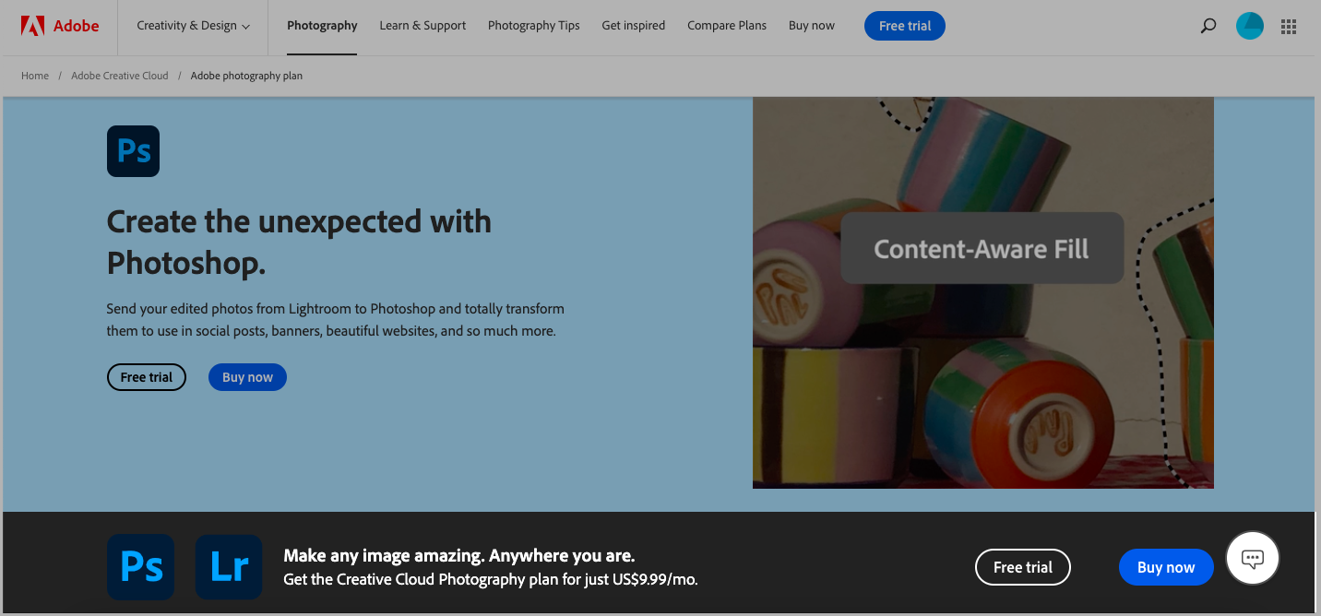Open Get inspired in the top navigation
The image size is (1321, 616).
633,26
